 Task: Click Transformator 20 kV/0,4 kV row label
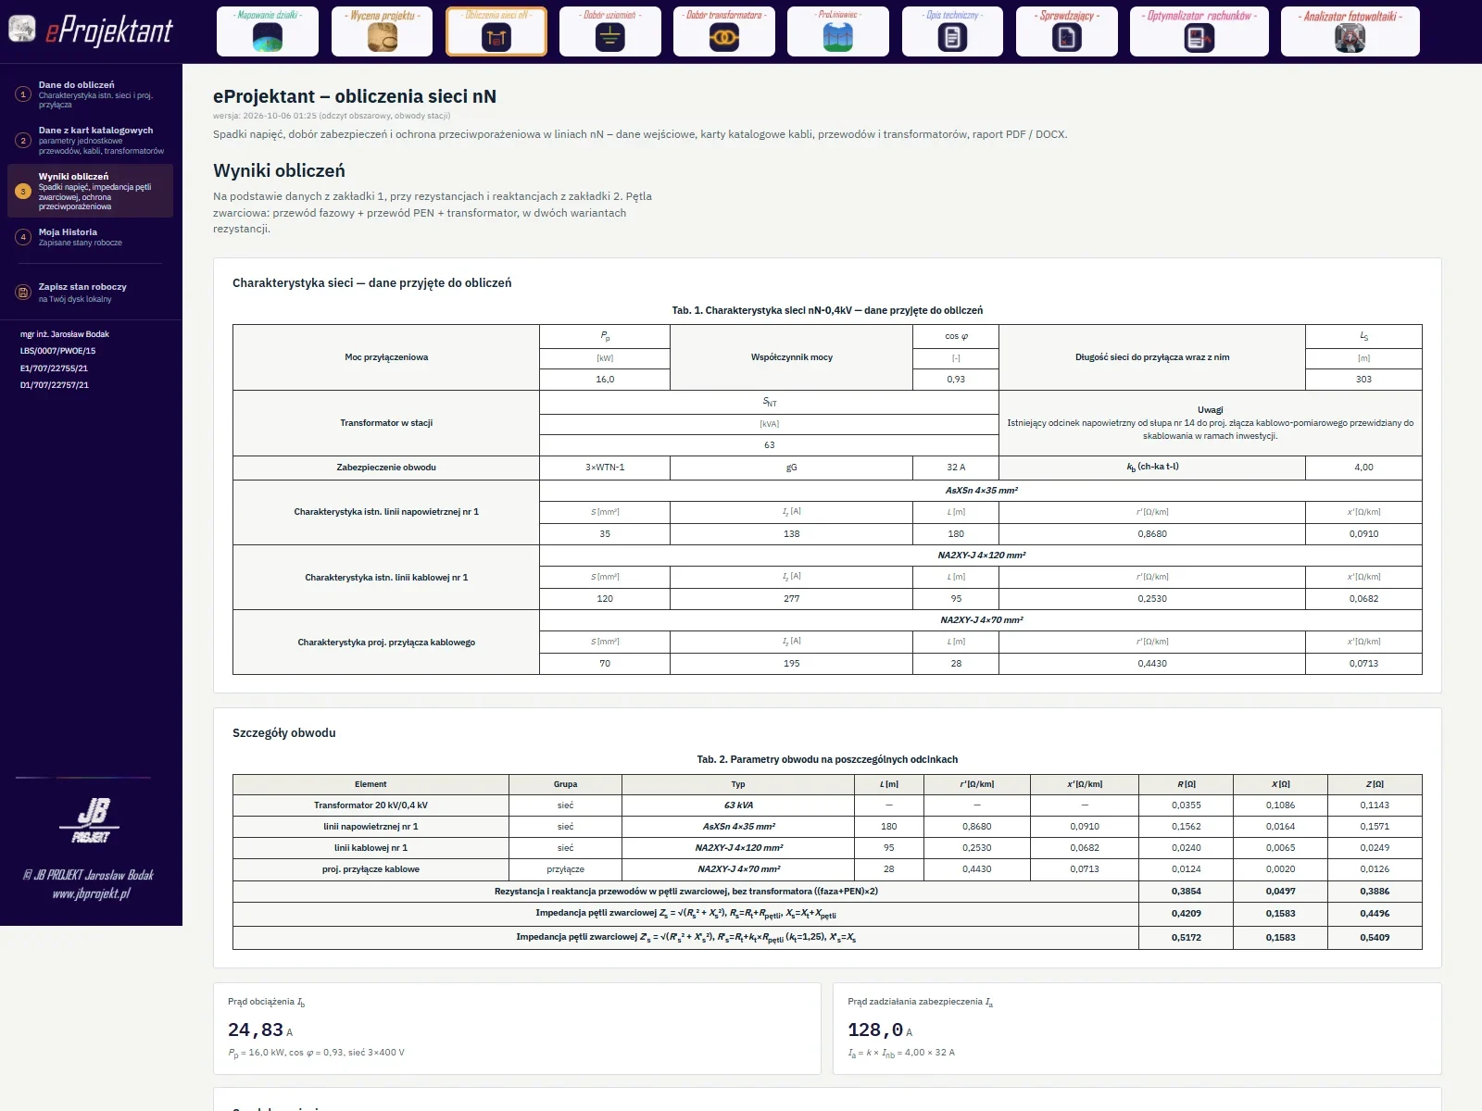(370, 805)
